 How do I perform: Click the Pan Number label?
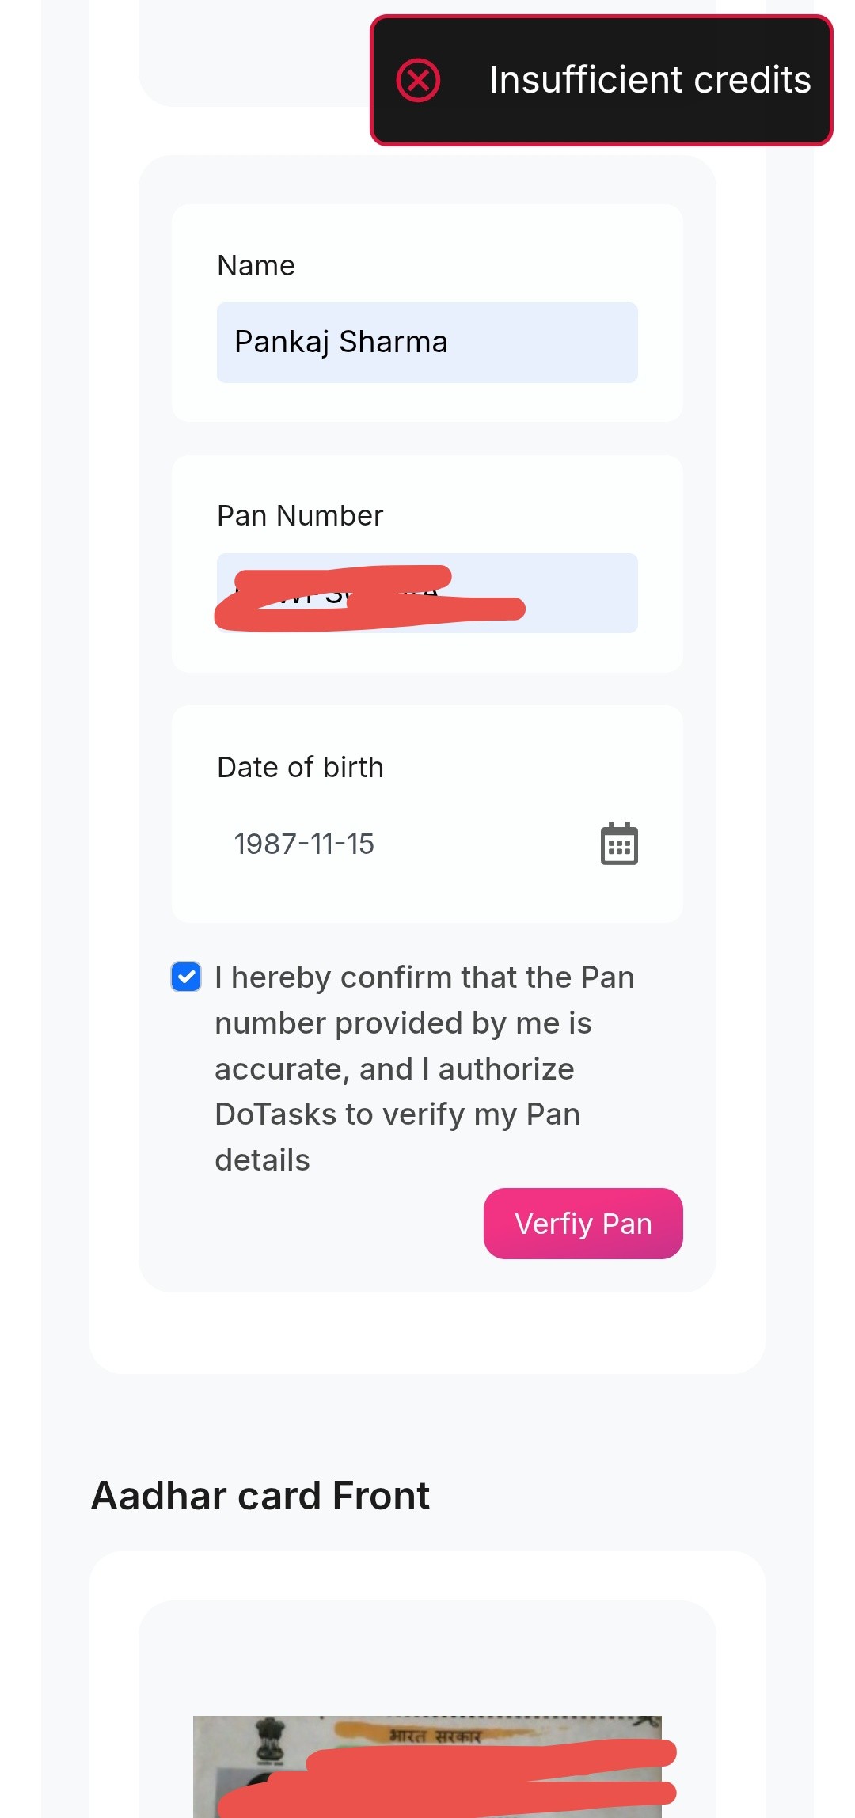click(300, 516)
